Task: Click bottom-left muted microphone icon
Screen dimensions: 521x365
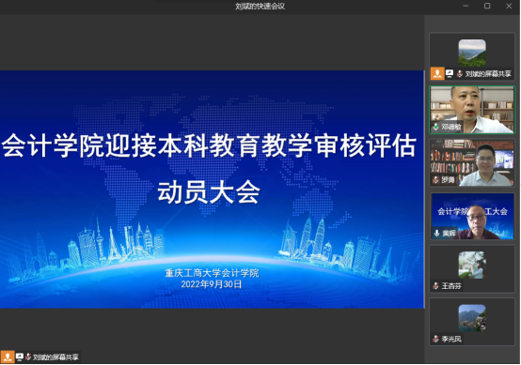Action: tap(28, 357)
